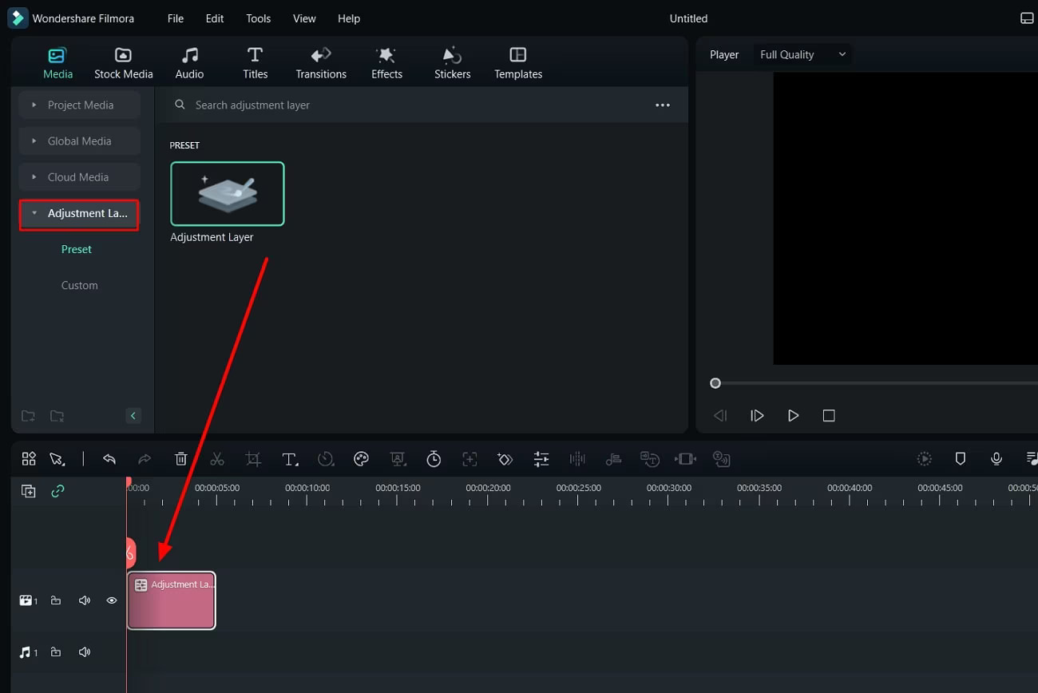Click the player progress slider handle
This screenshot has height=693, width=1038.
(715, 383)
